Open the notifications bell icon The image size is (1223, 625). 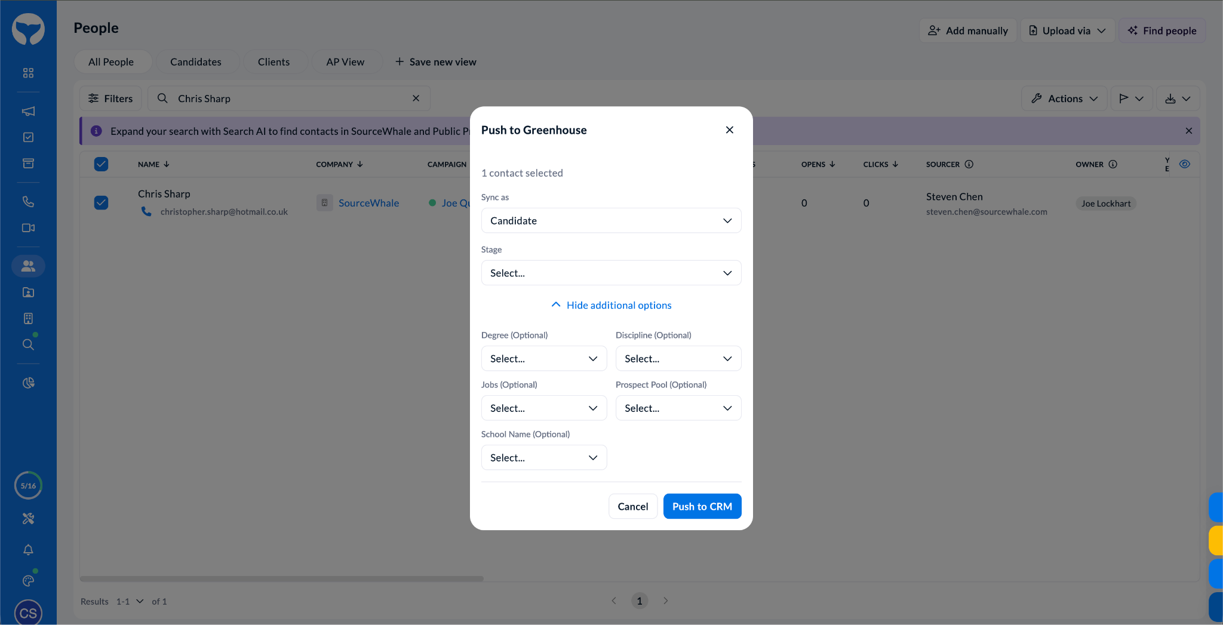click(28, 550)
